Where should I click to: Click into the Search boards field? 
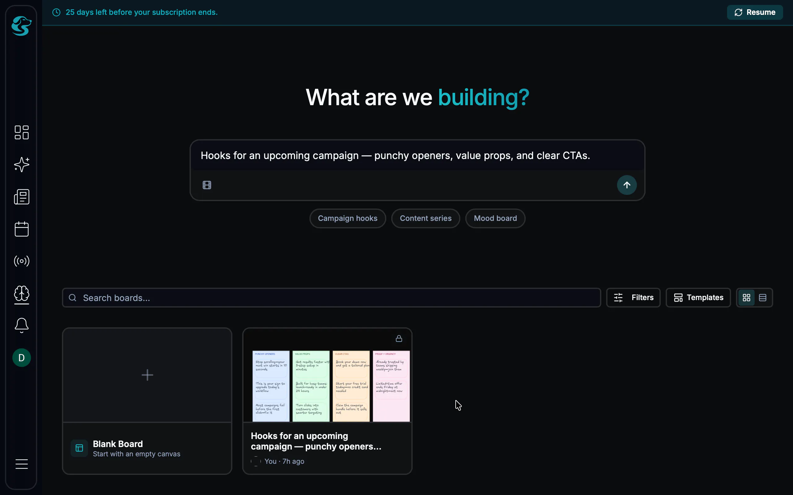tap(331, 298)
